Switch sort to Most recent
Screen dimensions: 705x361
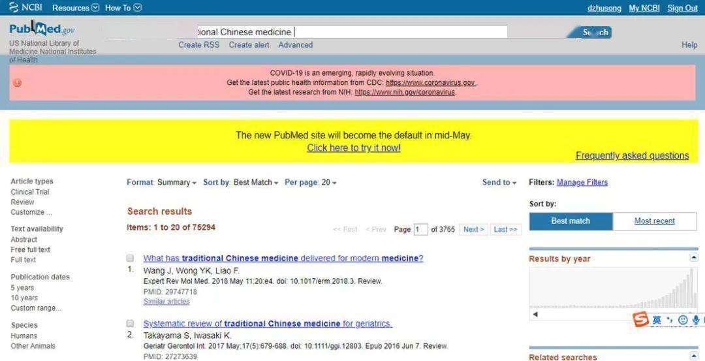(654, 221)
